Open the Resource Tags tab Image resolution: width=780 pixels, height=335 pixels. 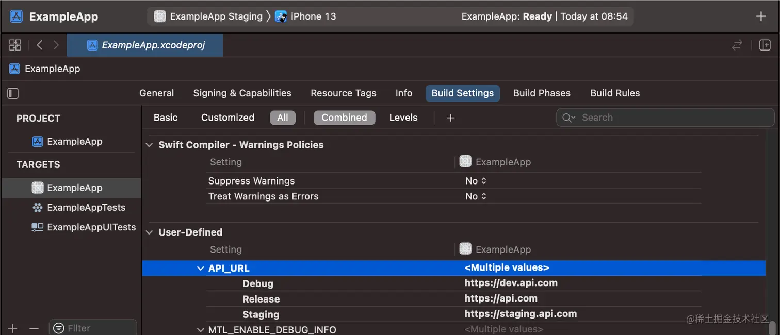point(343,93)
